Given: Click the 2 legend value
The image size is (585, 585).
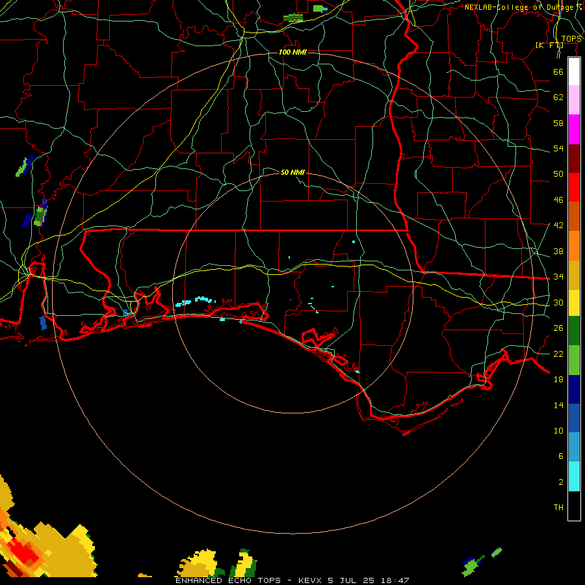Looking at the screenshot, I should click(x=560, y=482).
